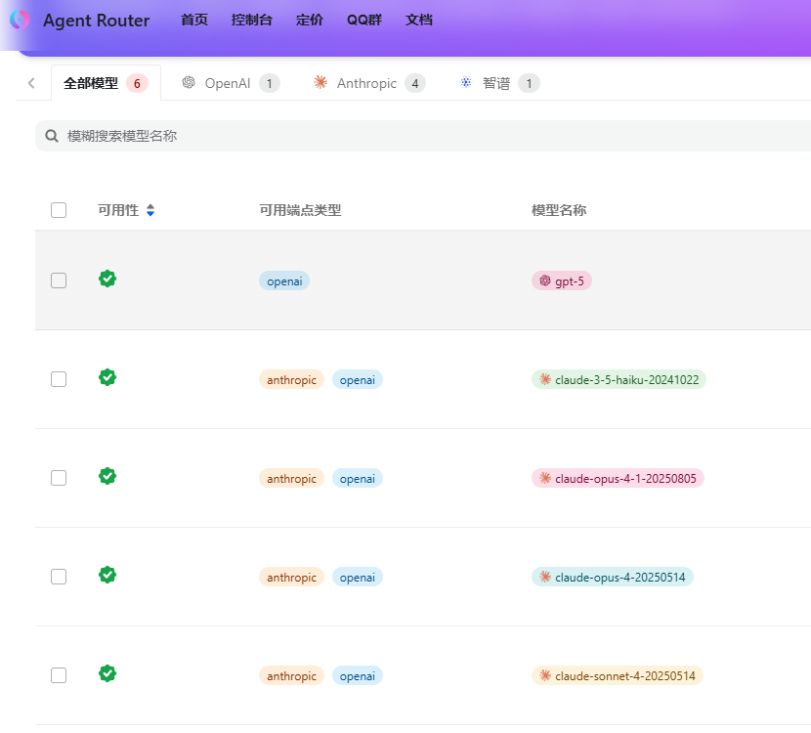Click the 可用端点类型 column header
The image size is (811, 733).
coord(300,210)
